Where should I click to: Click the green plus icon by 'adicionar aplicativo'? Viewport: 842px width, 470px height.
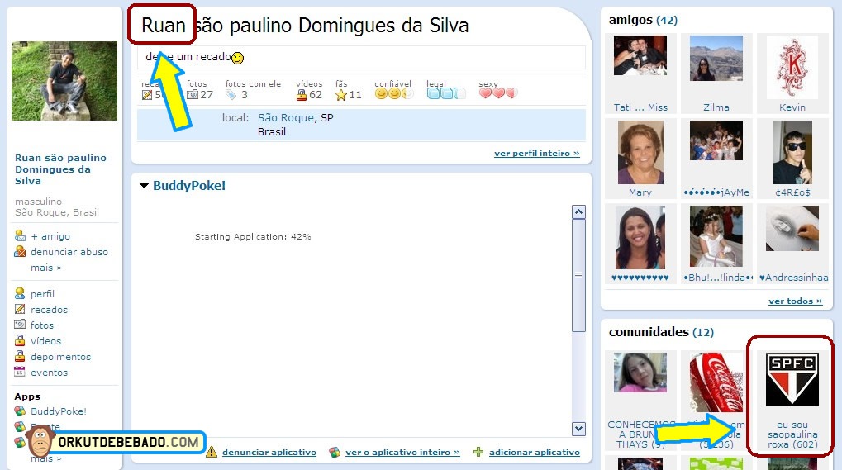[x=478, y=452]
